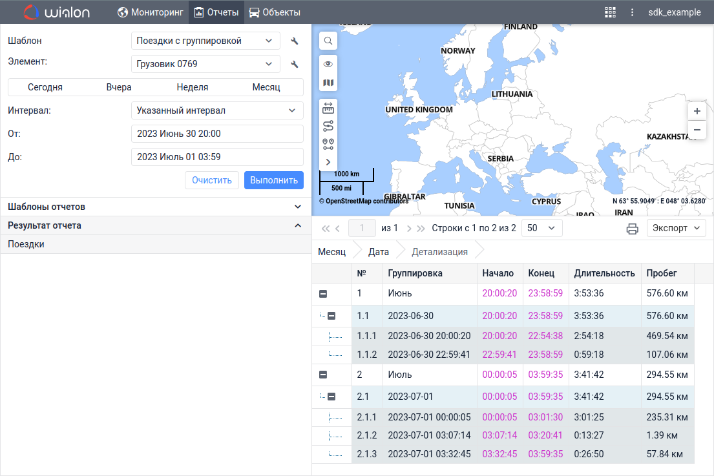Collapse the Результат отчета section
Screen dimensions: 714x476
coord(298,225)
